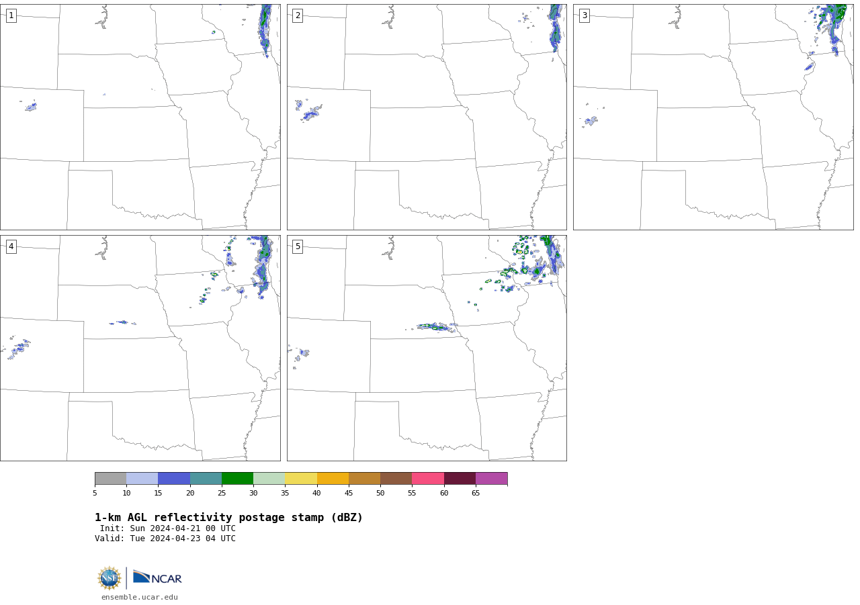Click the member number 4 label box
Screen dimensions: 860x605
[11, 246]
